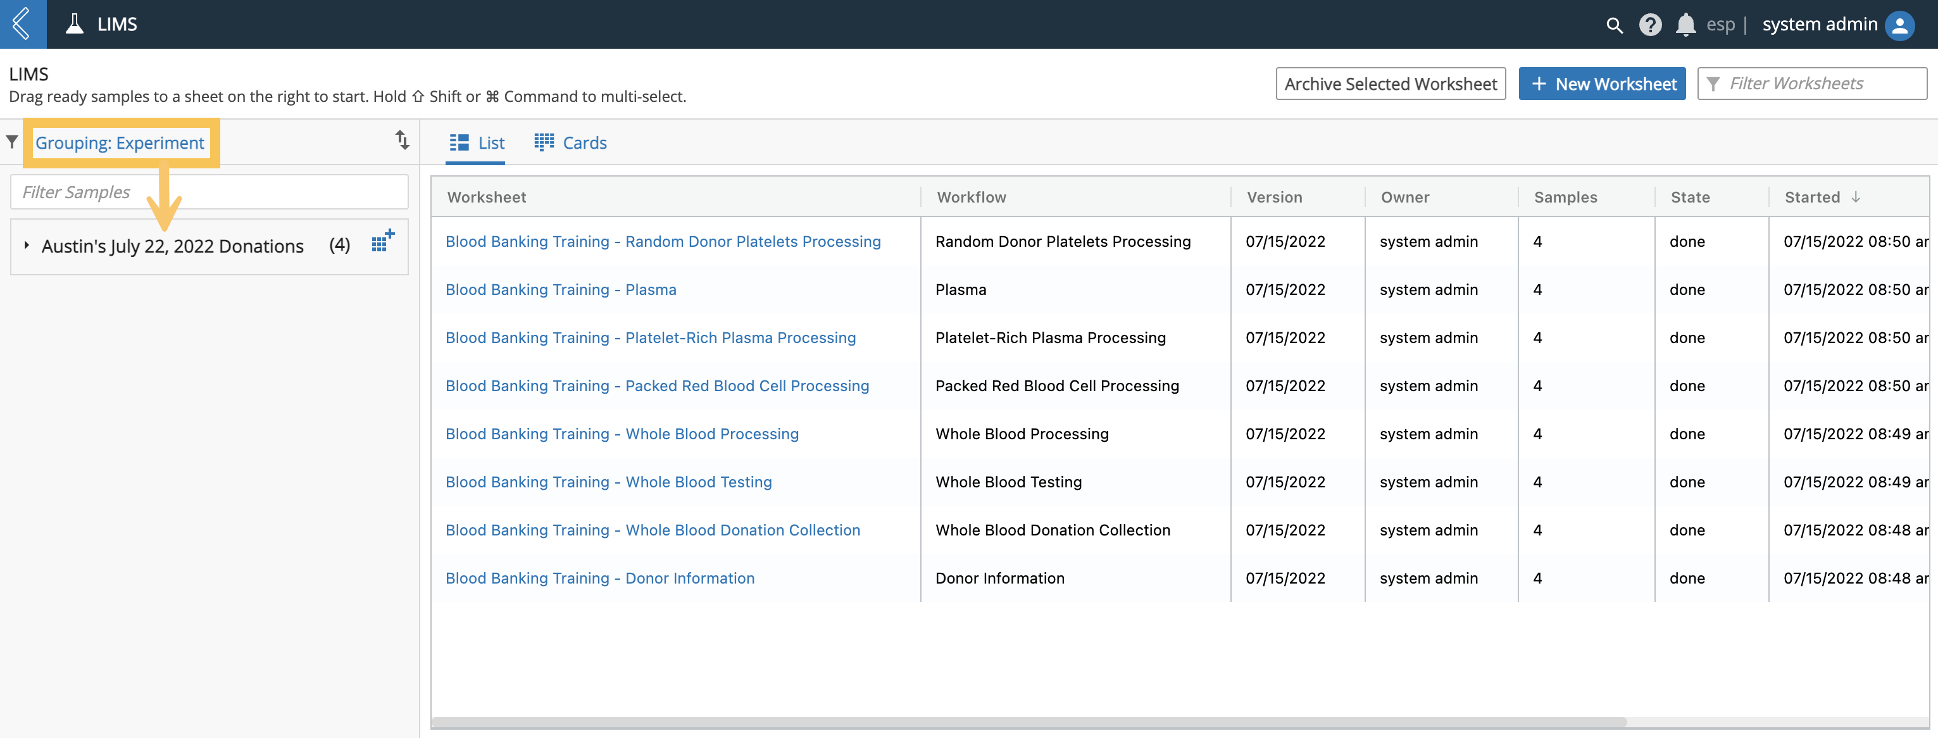Click add-to-worksheet grid plus icon
This screenshot has width=1938, height=738.
click(383, 241)
